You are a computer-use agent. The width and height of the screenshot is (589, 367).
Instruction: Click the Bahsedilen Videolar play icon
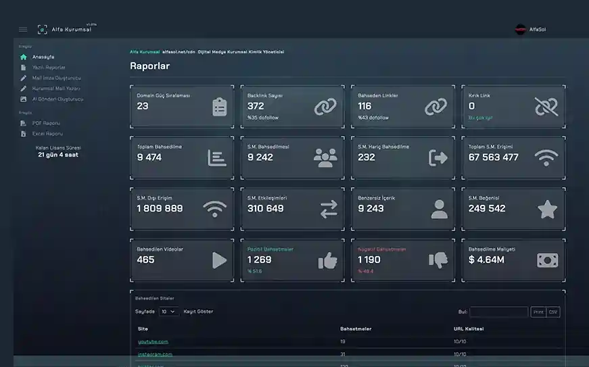[x=219, y=260]
